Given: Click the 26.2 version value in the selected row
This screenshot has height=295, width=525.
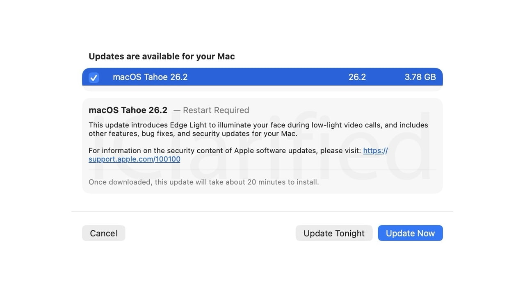Looking at the screenshot, I should (x=357, y=77).
